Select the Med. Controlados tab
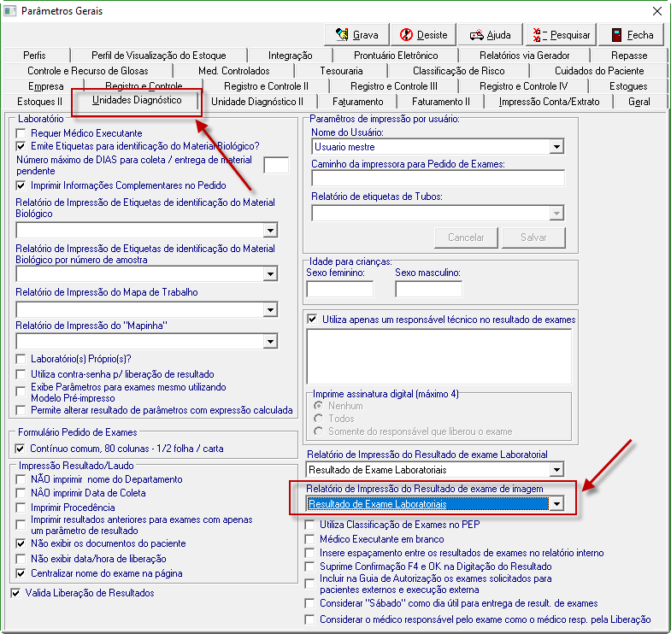The height and width of the screenshot is (634, 671). 233,71
